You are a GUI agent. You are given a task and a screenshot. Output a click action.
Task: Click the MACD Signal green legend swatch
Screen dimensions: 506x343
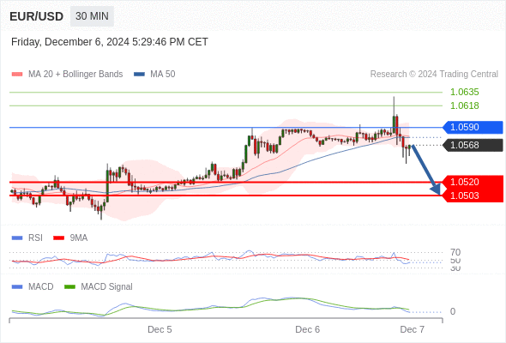tap(69, 287)
